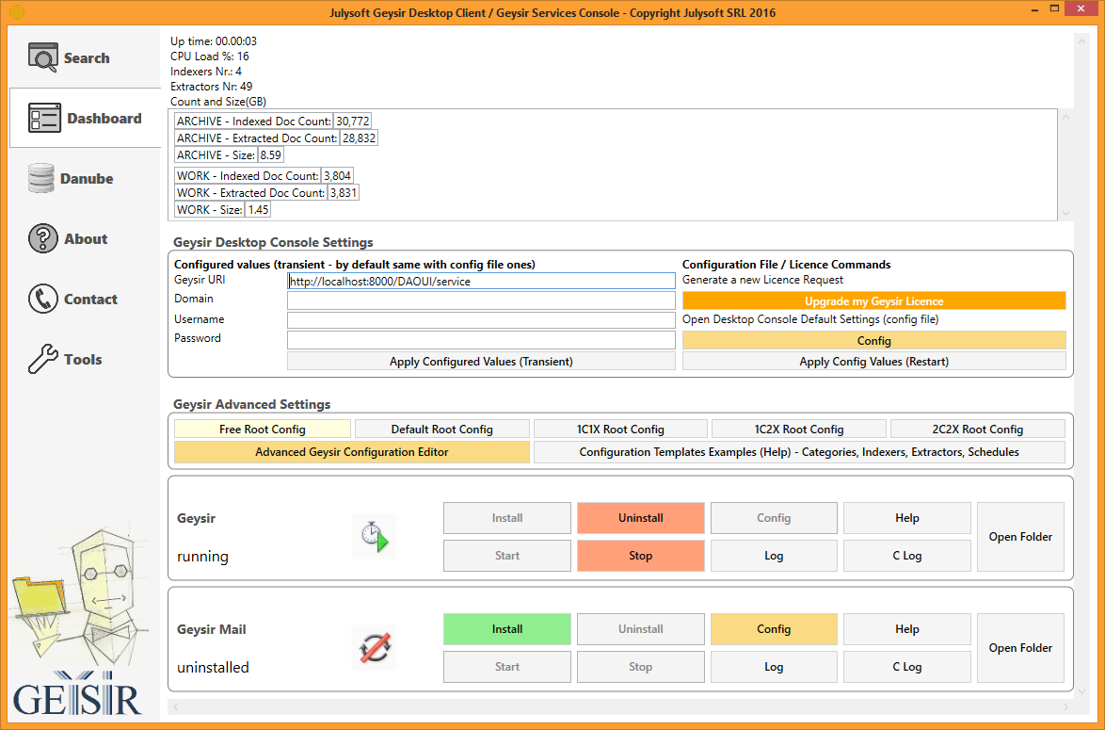1105x730 pixels.
Task: Open the Search tab magnifier icon
Action: 43,57
